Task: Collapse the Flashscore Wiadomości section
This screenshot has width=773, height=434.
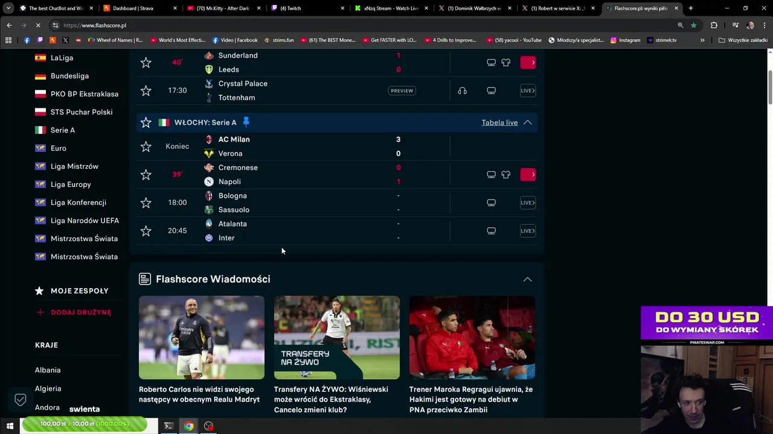Action: [527, 279]
